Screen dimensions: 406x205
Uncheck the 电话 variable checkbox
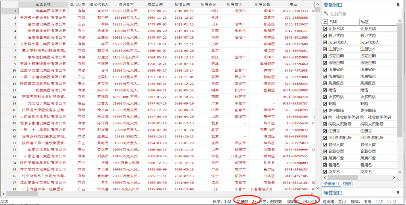[325, 90]
